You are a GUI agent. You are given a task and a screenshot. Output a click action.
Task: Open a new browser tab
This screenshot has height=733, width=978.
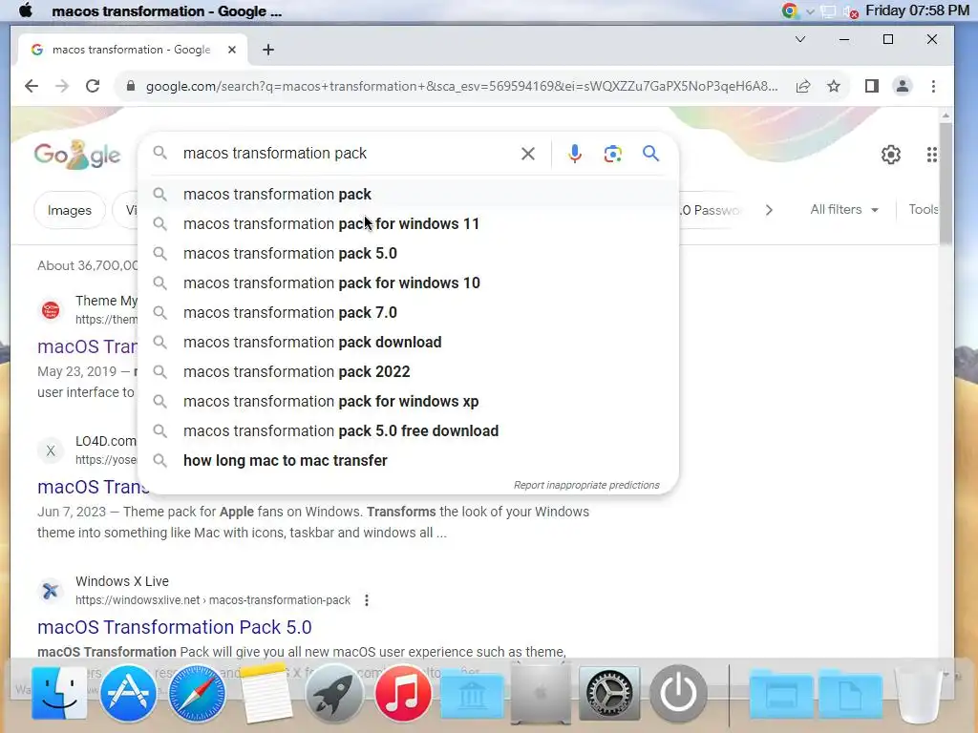(x=268, y=50)
